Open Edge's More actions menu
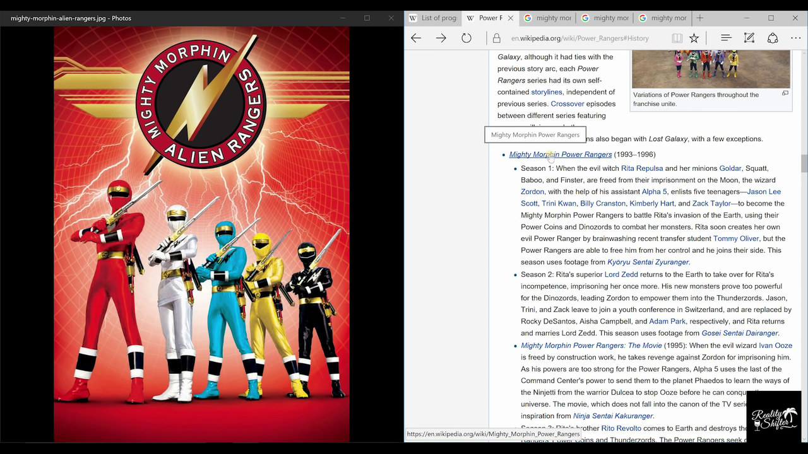 [x=795, y=38]
